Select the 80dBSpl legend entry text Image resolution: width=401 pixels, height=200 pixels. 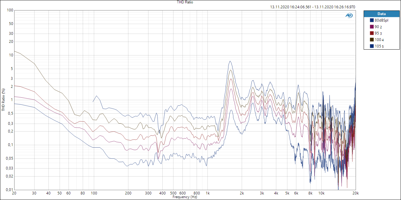[x=381, y=20]
